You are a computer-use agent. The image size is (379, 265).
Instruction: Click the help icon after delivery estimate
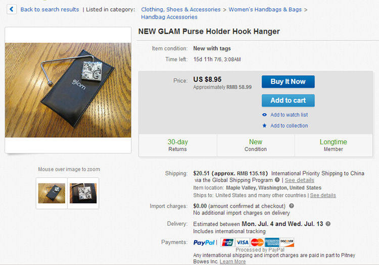[x=328, y=224]
